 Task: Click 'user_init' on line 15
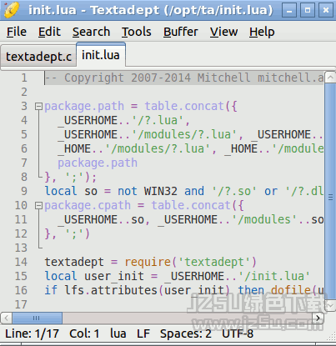(114, 276)
